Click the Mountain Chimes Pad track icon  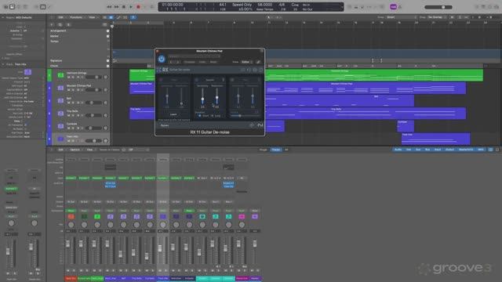pos(60,88)
